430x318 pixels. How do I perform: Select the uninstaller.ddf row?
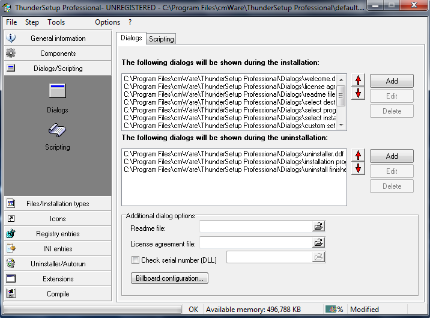(234, 154)
